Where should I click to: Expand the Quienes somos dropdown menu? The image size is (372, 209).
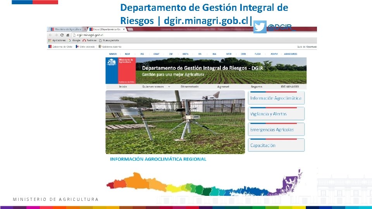coord(156,87)
